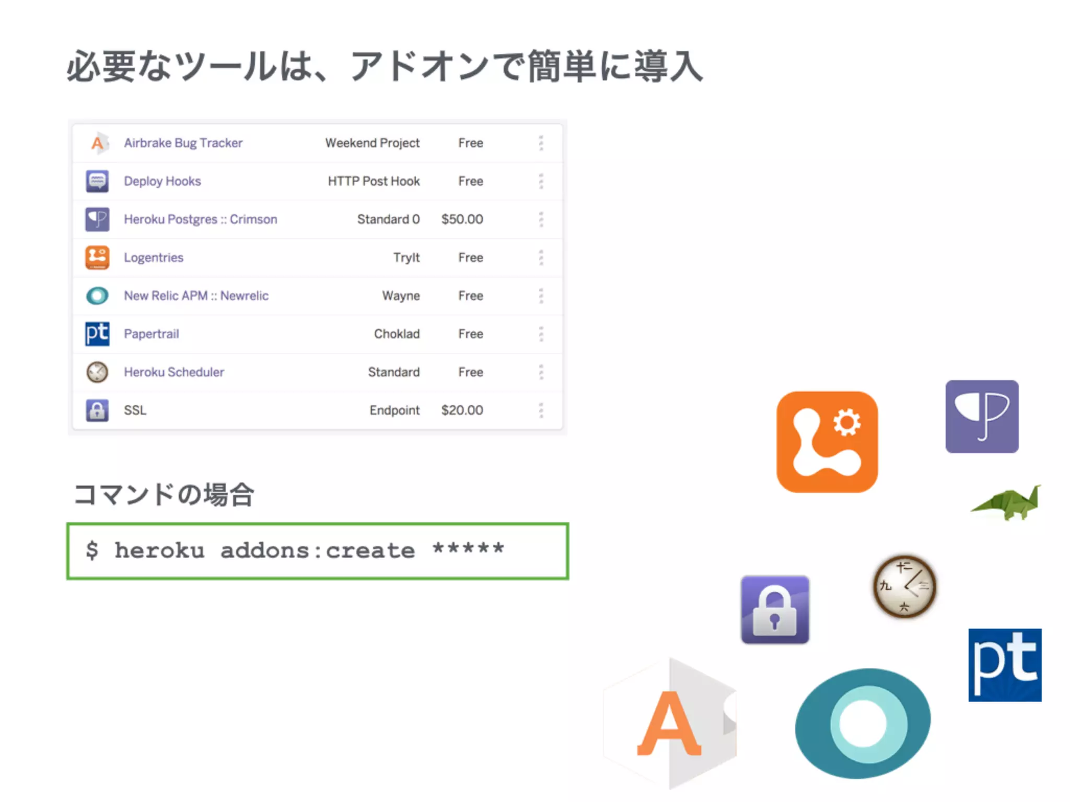Open the Airbrake Bug Tracker add-on link
The image size is (1070, 802).
[x=183, y=143]
